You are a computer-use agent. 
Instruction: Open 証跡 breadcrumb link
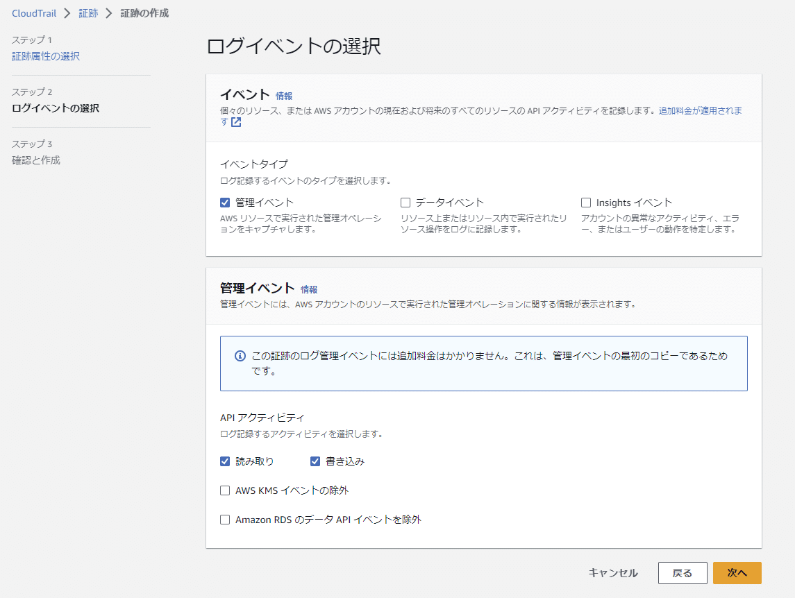(88, 13)
